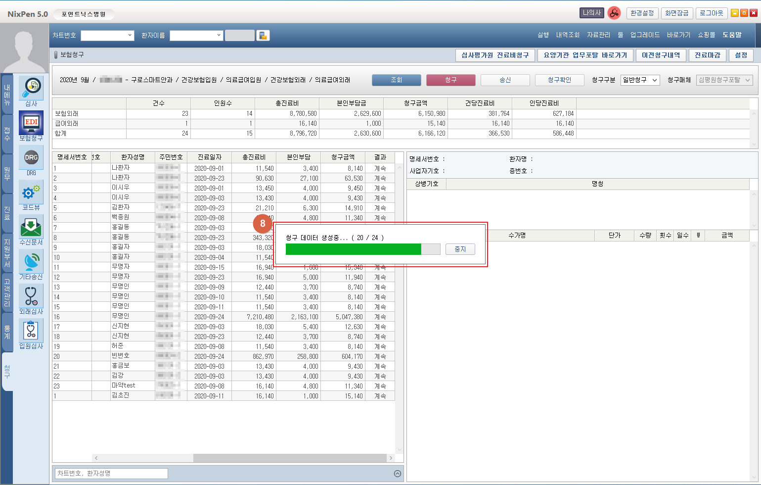
Task: Click the 차트번호, 환자성명 search field
Action: [x=111, y=474]
